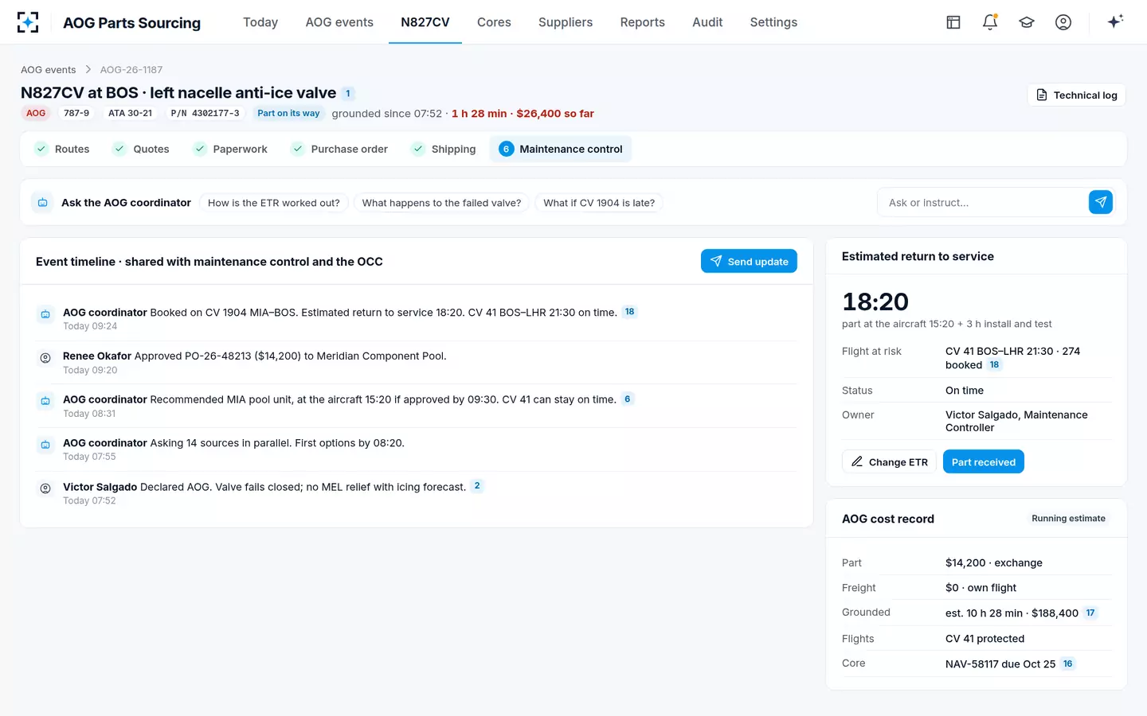The image size is (1147, 716).
Task: Ask "What if CV 1904 is late?"
Action: click(x=599, y=203)
